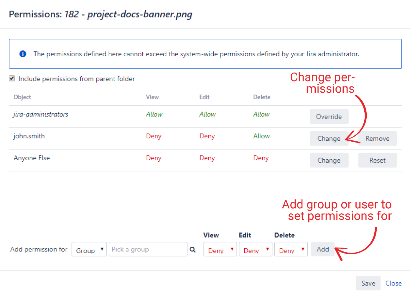This screenshot has width=410, height=293.
Task: Click the Deny value under Edit for john.smith
Action: click(207, 136)
